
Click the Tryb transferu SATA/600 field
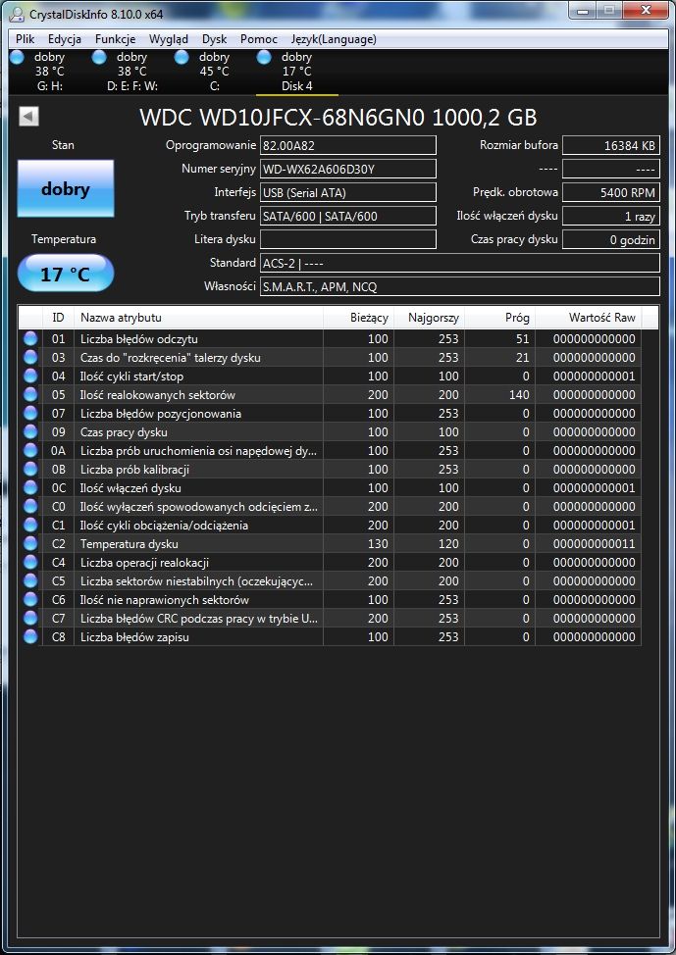click(x=348, y=216)
